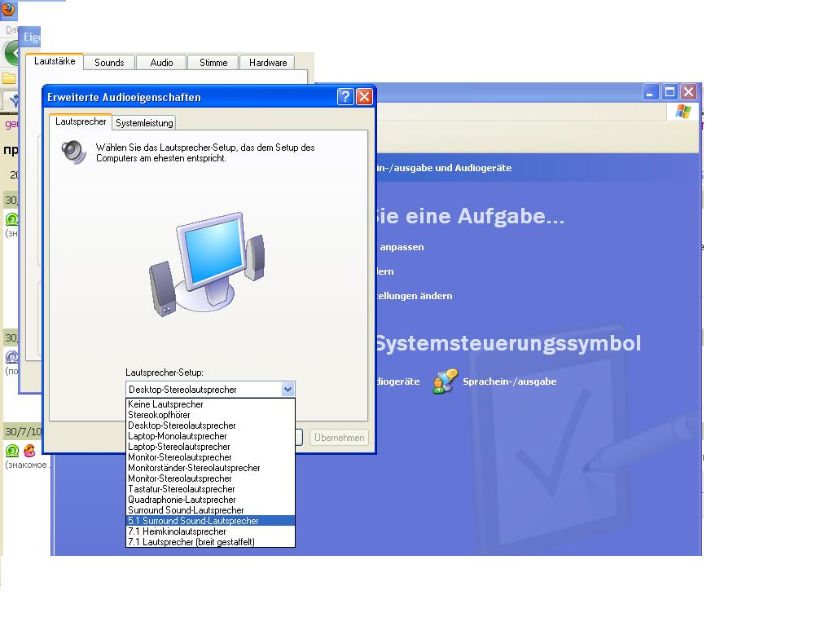
Task: Select Keine Lautsprecher in the dropdown list
Action: click(210, 404)
